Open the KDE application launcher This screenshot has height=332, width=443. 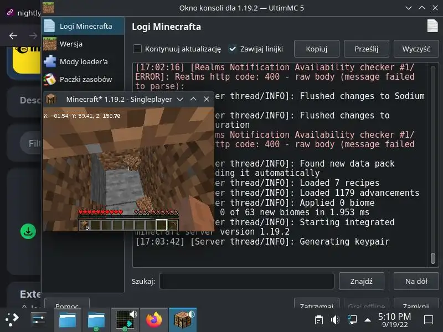12,320
